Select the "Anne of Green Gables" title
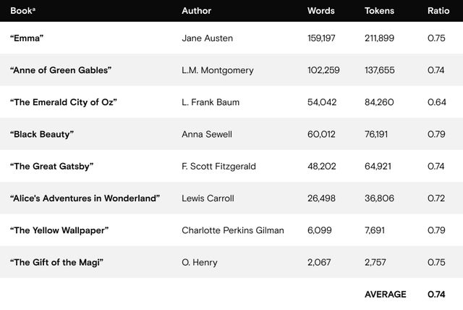The image size is (463, 310). (x=61, y=70)
